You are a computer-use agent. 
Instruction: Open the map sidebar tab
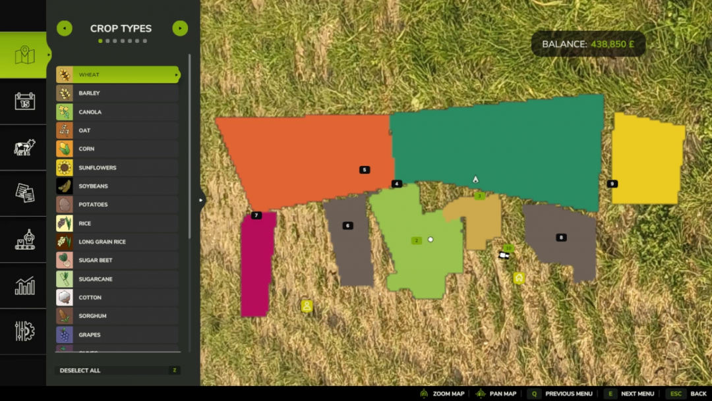23,55
